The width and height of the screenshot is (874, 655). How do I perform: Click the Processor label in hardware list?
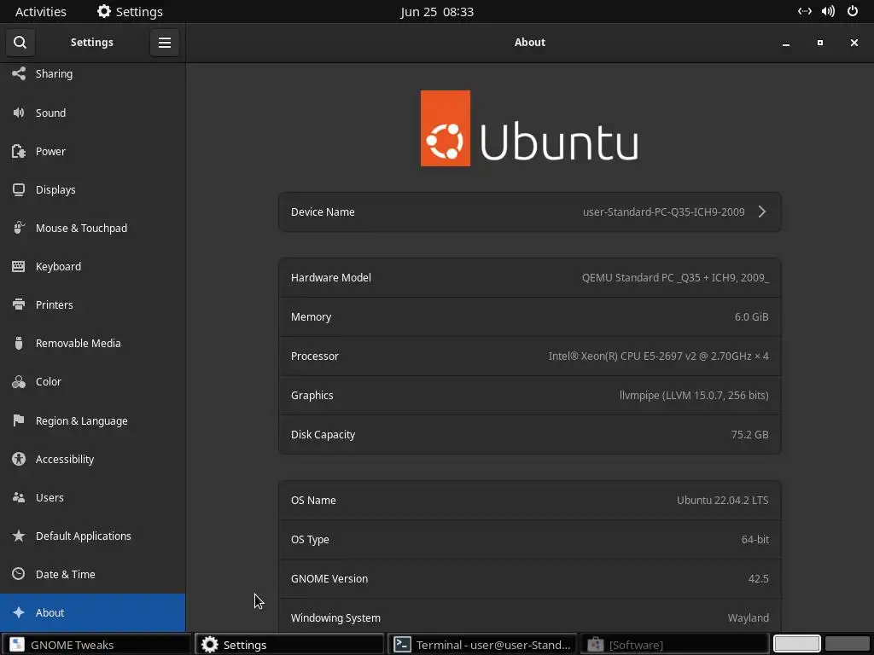[x=314, y=356]
